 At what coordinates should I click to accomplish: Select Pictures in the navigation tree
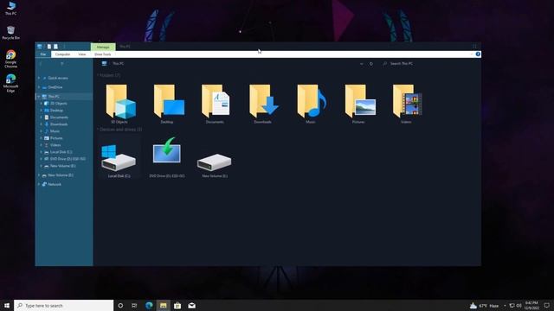[56, 138]
